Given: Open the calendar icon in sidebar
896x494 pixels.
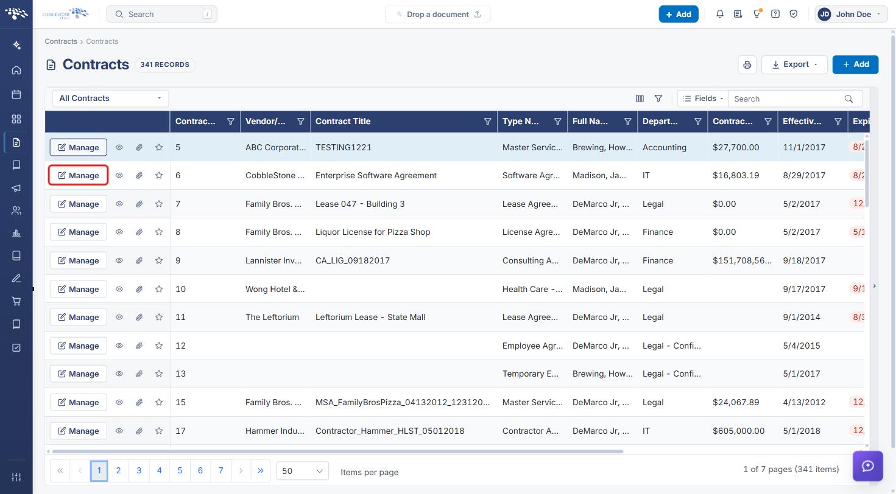Looking at the screenshot, I should [16, 94].
